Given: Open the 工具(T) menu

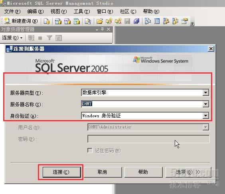Looking at the screenshot, I should [x=82, y=12].
